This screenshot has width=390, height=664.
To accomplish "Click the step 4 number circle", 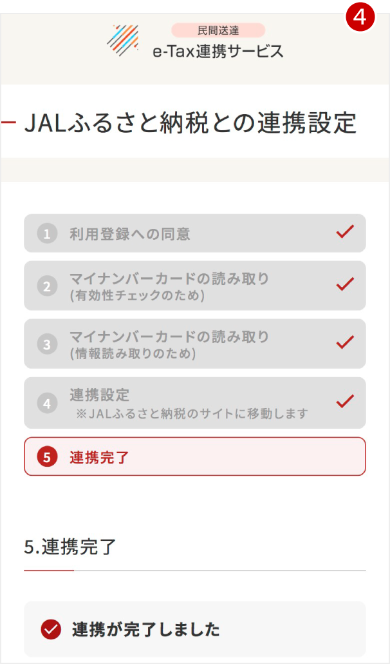I will tap(47, 404).
